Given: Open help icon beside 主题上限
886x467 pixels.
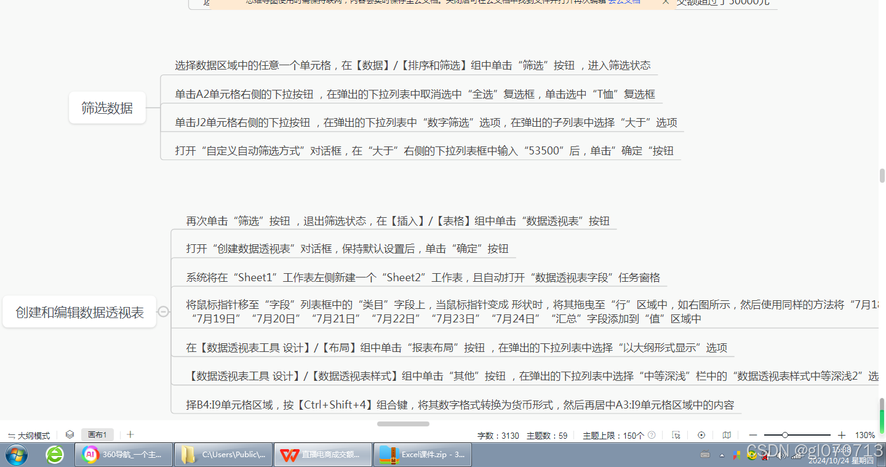Looking at the screenshot, I should click(x=652, y=435).
